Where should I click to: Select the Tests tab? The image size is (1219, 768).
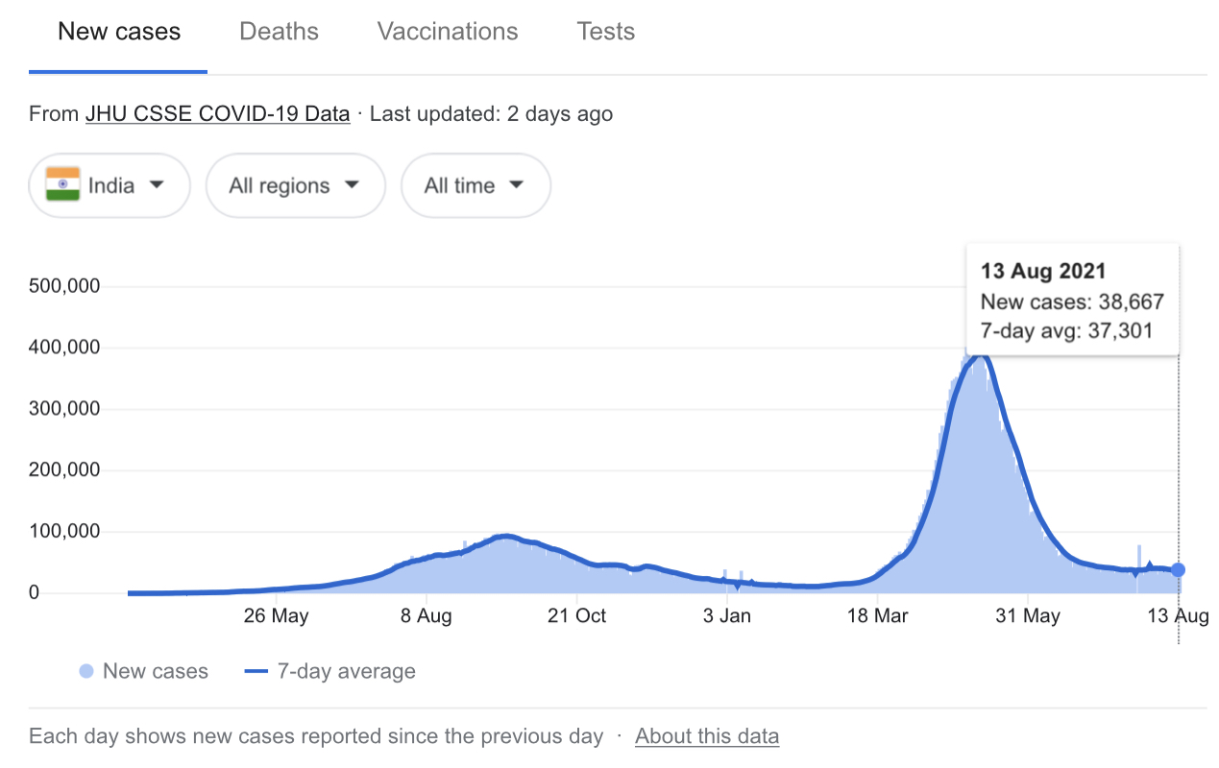coord(605,32)
